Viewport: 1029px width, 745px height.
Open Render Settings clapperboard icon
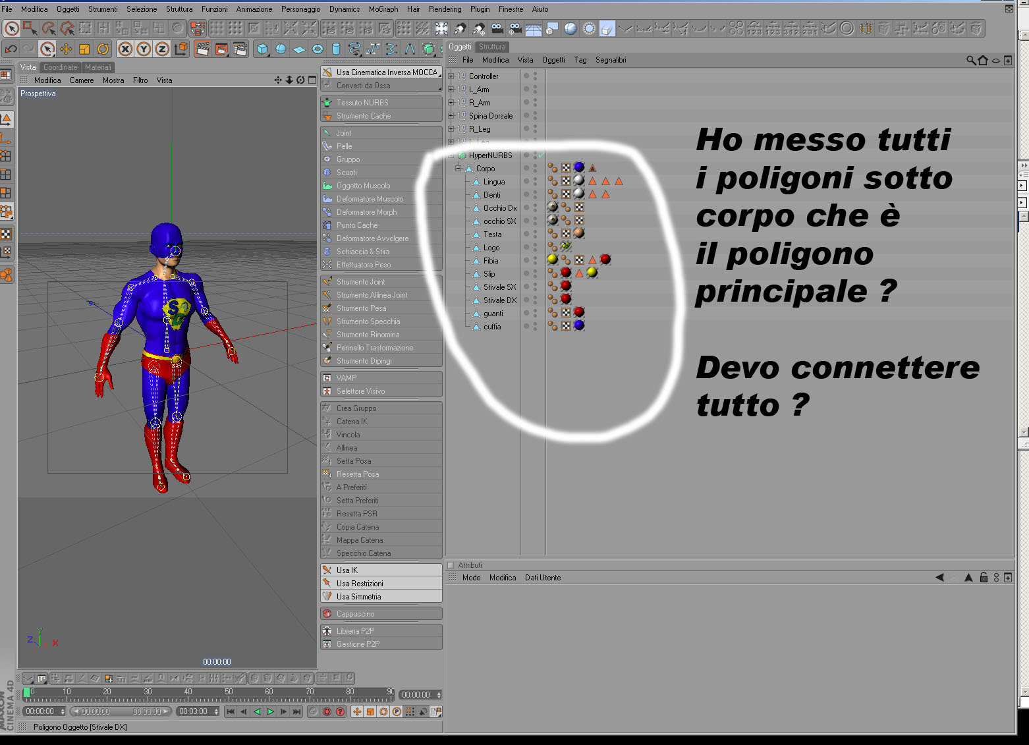click(240, 49)
